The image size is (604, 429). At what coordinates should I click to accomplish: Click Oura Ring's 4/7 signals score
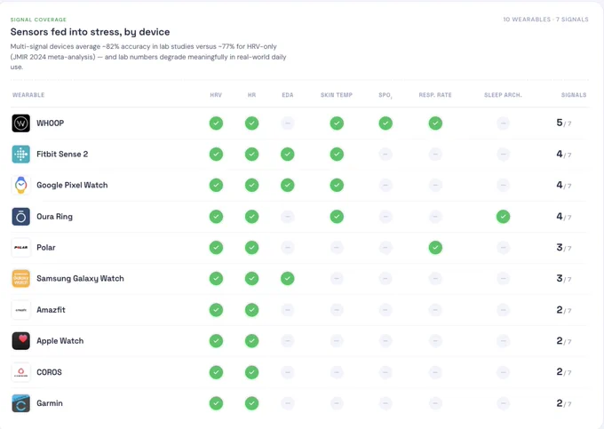[564, 217]
